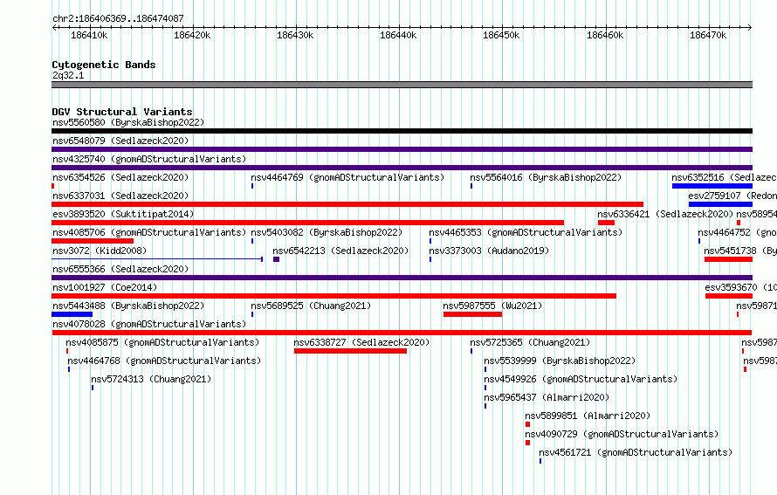Viewport: 777px width, 495px height.
Task: Click the nsv6542213 purple variant block
Action: coord(276,259)
